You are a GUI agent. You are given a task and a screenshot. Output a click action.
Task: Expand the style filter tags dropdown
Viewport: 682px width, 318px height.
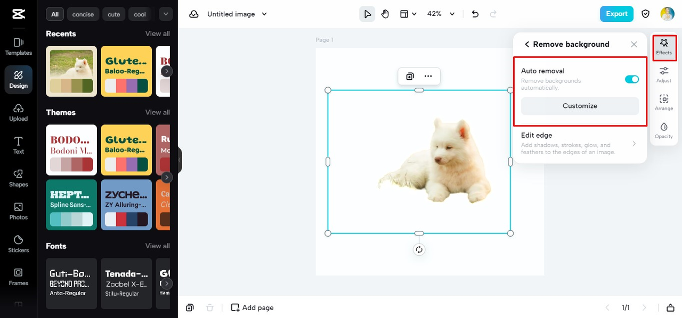[x=166, y=14]
